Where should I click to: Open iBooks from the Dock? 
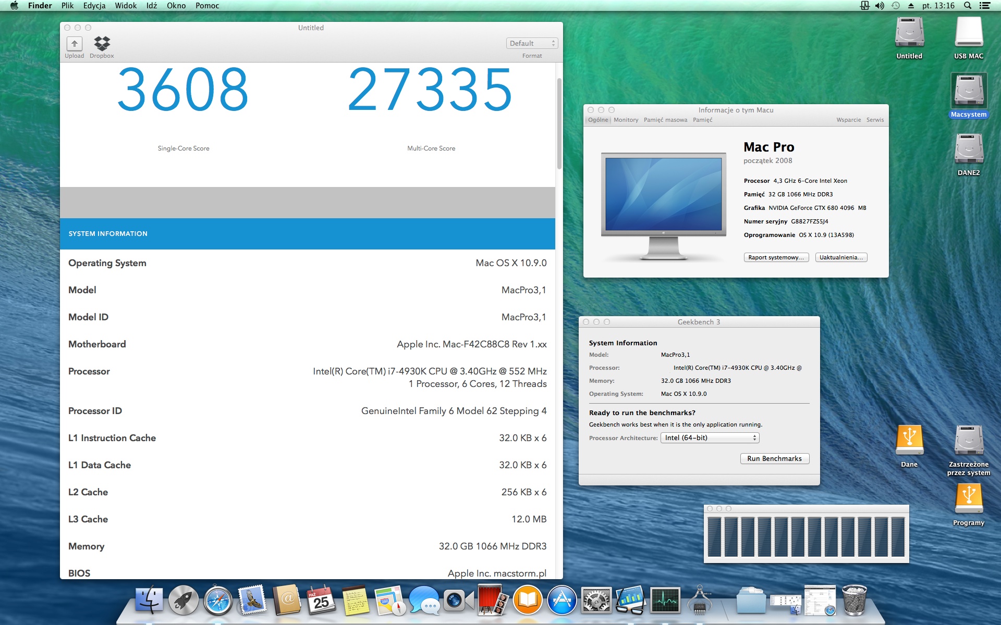click(x=527, y=600)
